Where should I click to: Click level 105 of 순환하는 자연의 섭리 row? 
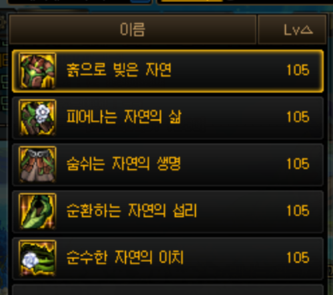pos(298,211)
